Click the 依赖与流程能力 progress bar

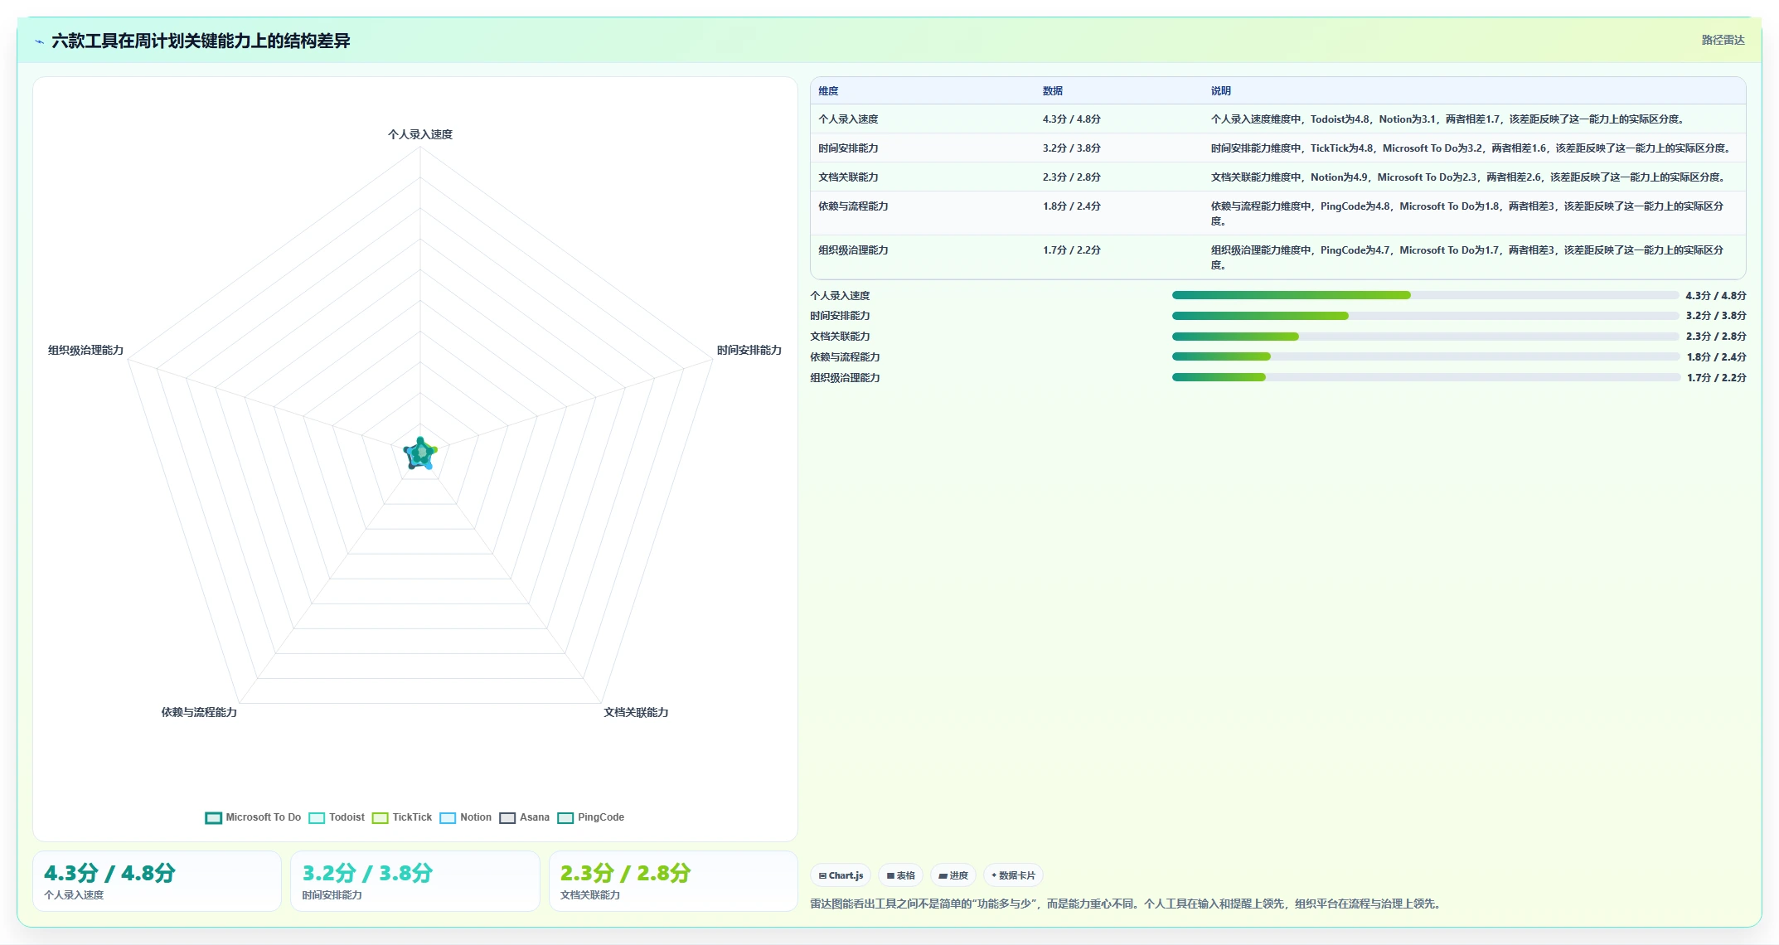1425,356
